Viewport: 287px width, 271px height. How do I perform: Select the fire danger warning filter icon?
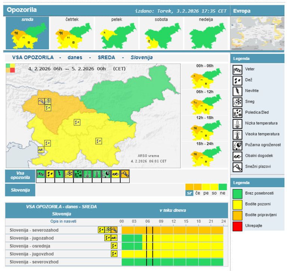106,174
